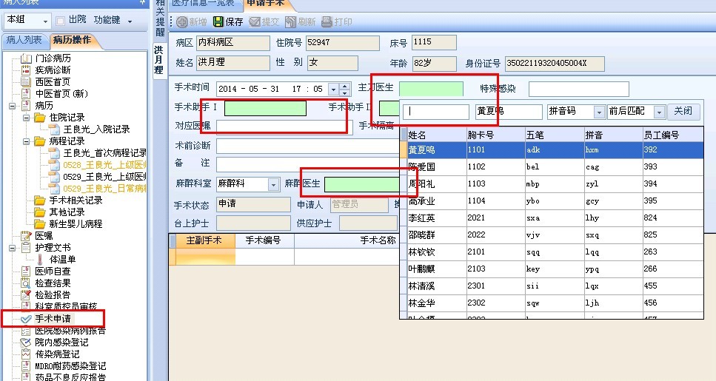This screenshot has width=716, height=381.
Task: Open 王良光_首次病程记录 entry
Action: [104, 153]
